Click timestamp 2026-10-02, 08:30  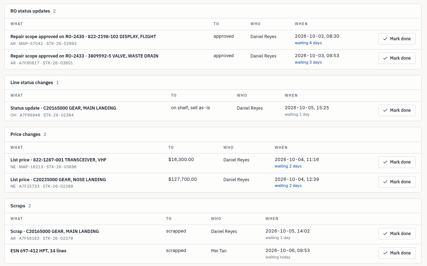[317, 36]
